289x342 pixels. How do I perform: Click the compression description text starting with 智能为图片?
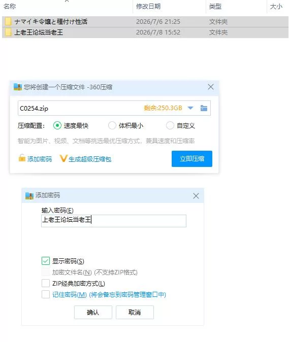[x=106, y=141]
